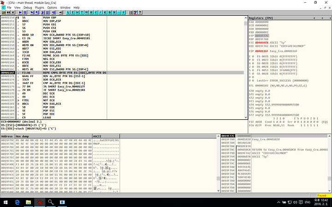The width and height of the screenshot is (332, 207).
Task: Click the Hex dump column header
Action: point(53,136)
